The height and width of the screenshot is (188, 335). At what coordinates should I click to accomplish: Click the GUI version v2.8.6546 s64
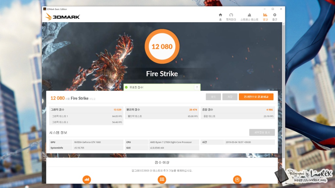click(x=157, y=148)
